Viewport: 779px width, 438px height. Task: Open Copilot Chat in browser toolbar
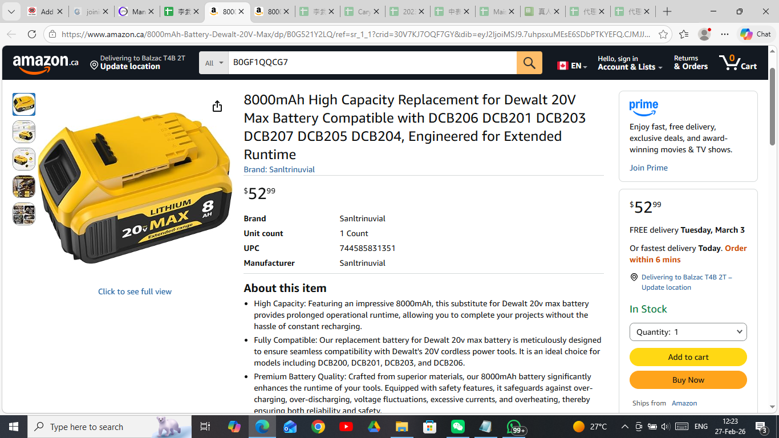tap(756, 34)
